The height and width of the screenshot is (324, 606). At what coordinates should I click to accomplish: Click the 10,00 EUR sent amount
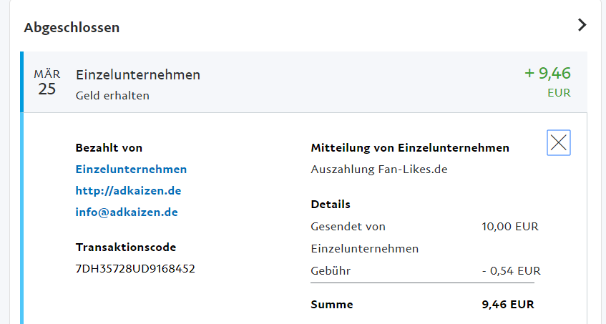pos(510,227)
